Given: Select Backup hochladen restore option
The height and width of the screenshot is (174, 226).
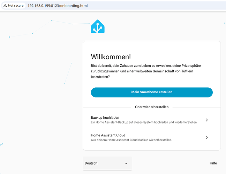Looking at the screenshot, I should point(152,120).
